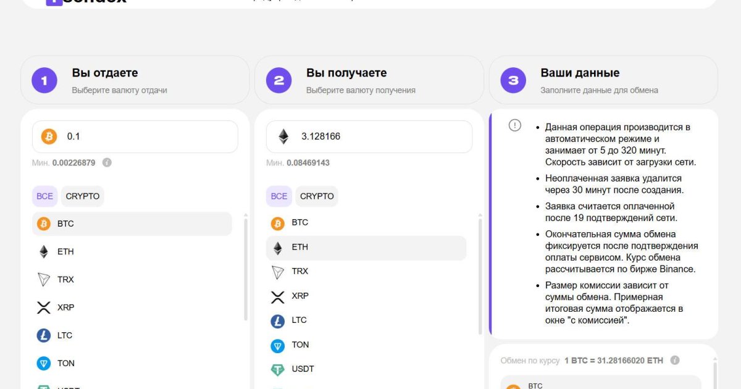
Task: Click the info icon beside the exchange rate
Action: pos(675,360)
